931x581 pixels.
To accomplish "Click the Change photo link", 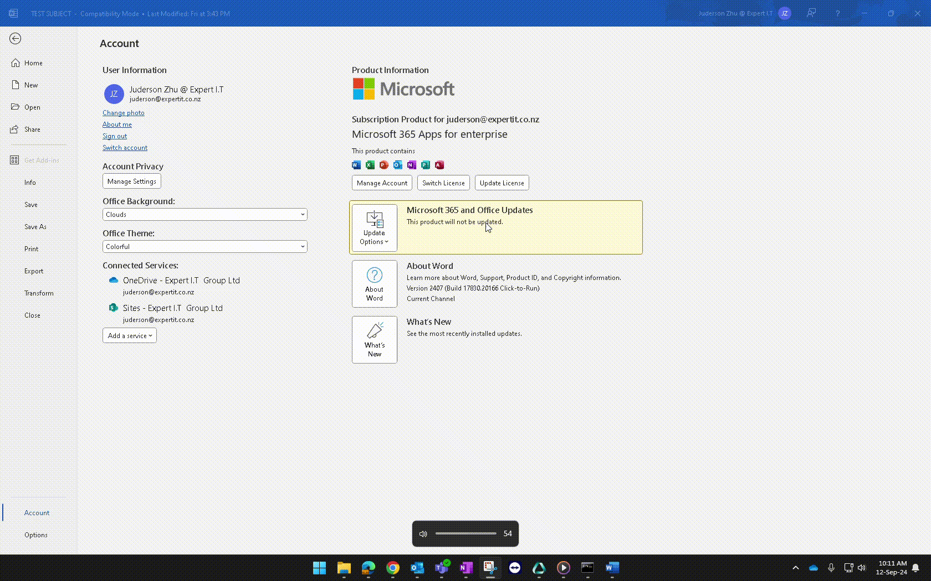I will (x=124, y=113).
